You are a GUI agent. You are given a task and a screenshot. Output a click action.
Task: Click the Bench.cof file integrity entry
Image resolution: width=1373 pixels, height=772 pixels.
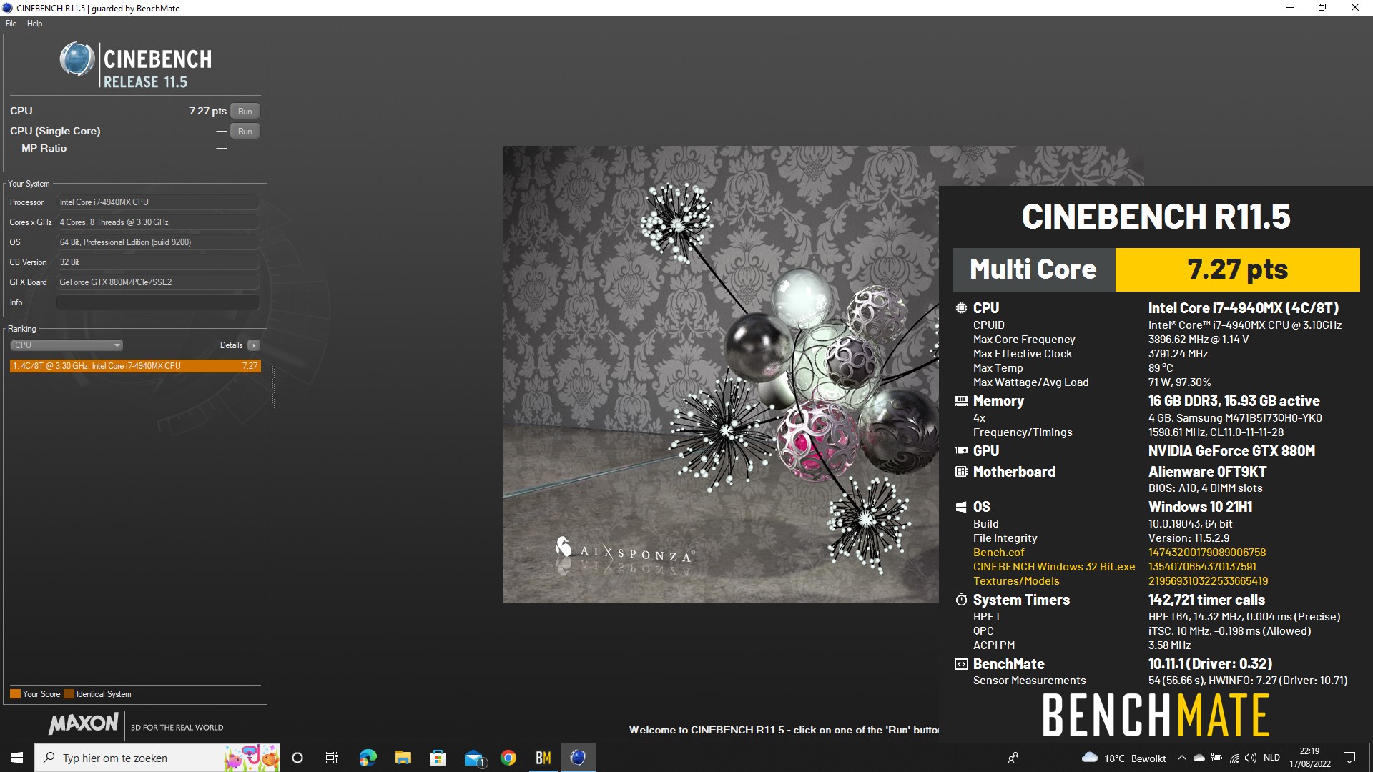pos(998,553)
